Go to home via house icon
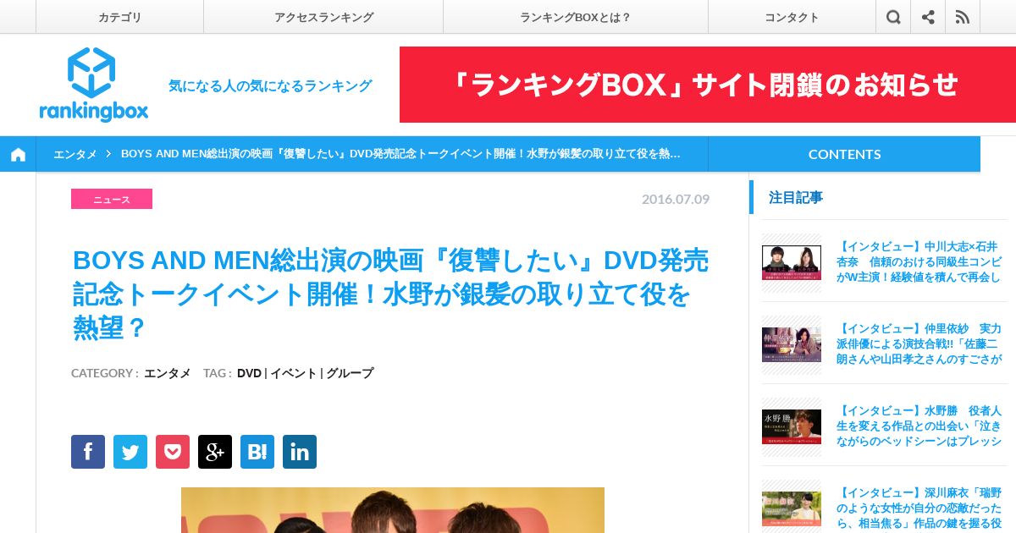1016x533 pixels. pos(18,154)
